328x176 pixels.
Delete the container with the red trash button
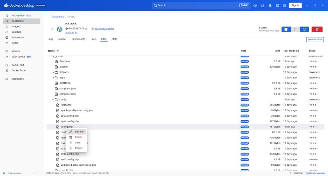[x=317, y=29]
